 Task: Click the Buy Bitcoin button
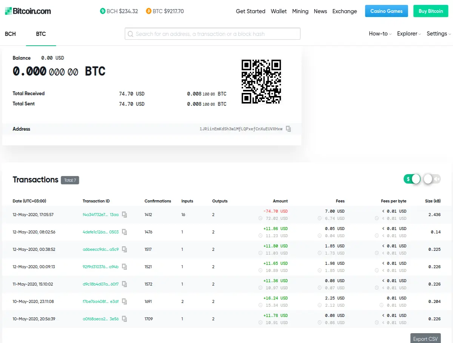[x=431, y=11]
